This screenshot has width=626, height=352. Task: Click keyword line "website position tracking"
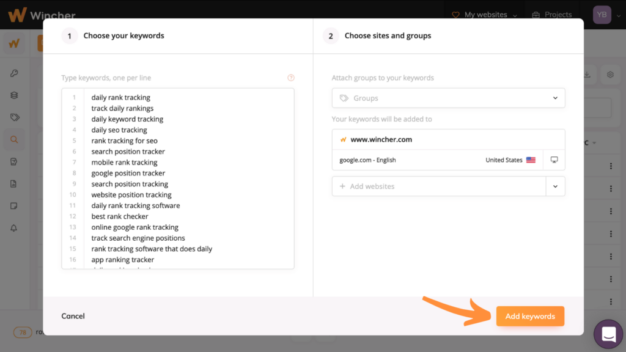point(131,194)
